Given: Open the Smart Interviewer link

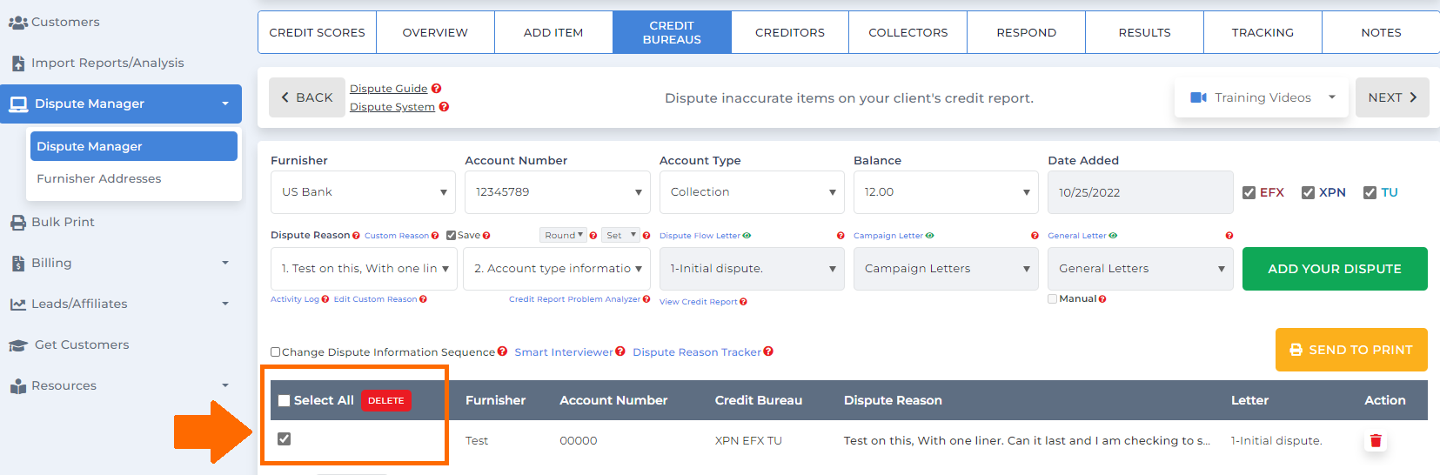Looking at the screenshot, I should point(564,352).
